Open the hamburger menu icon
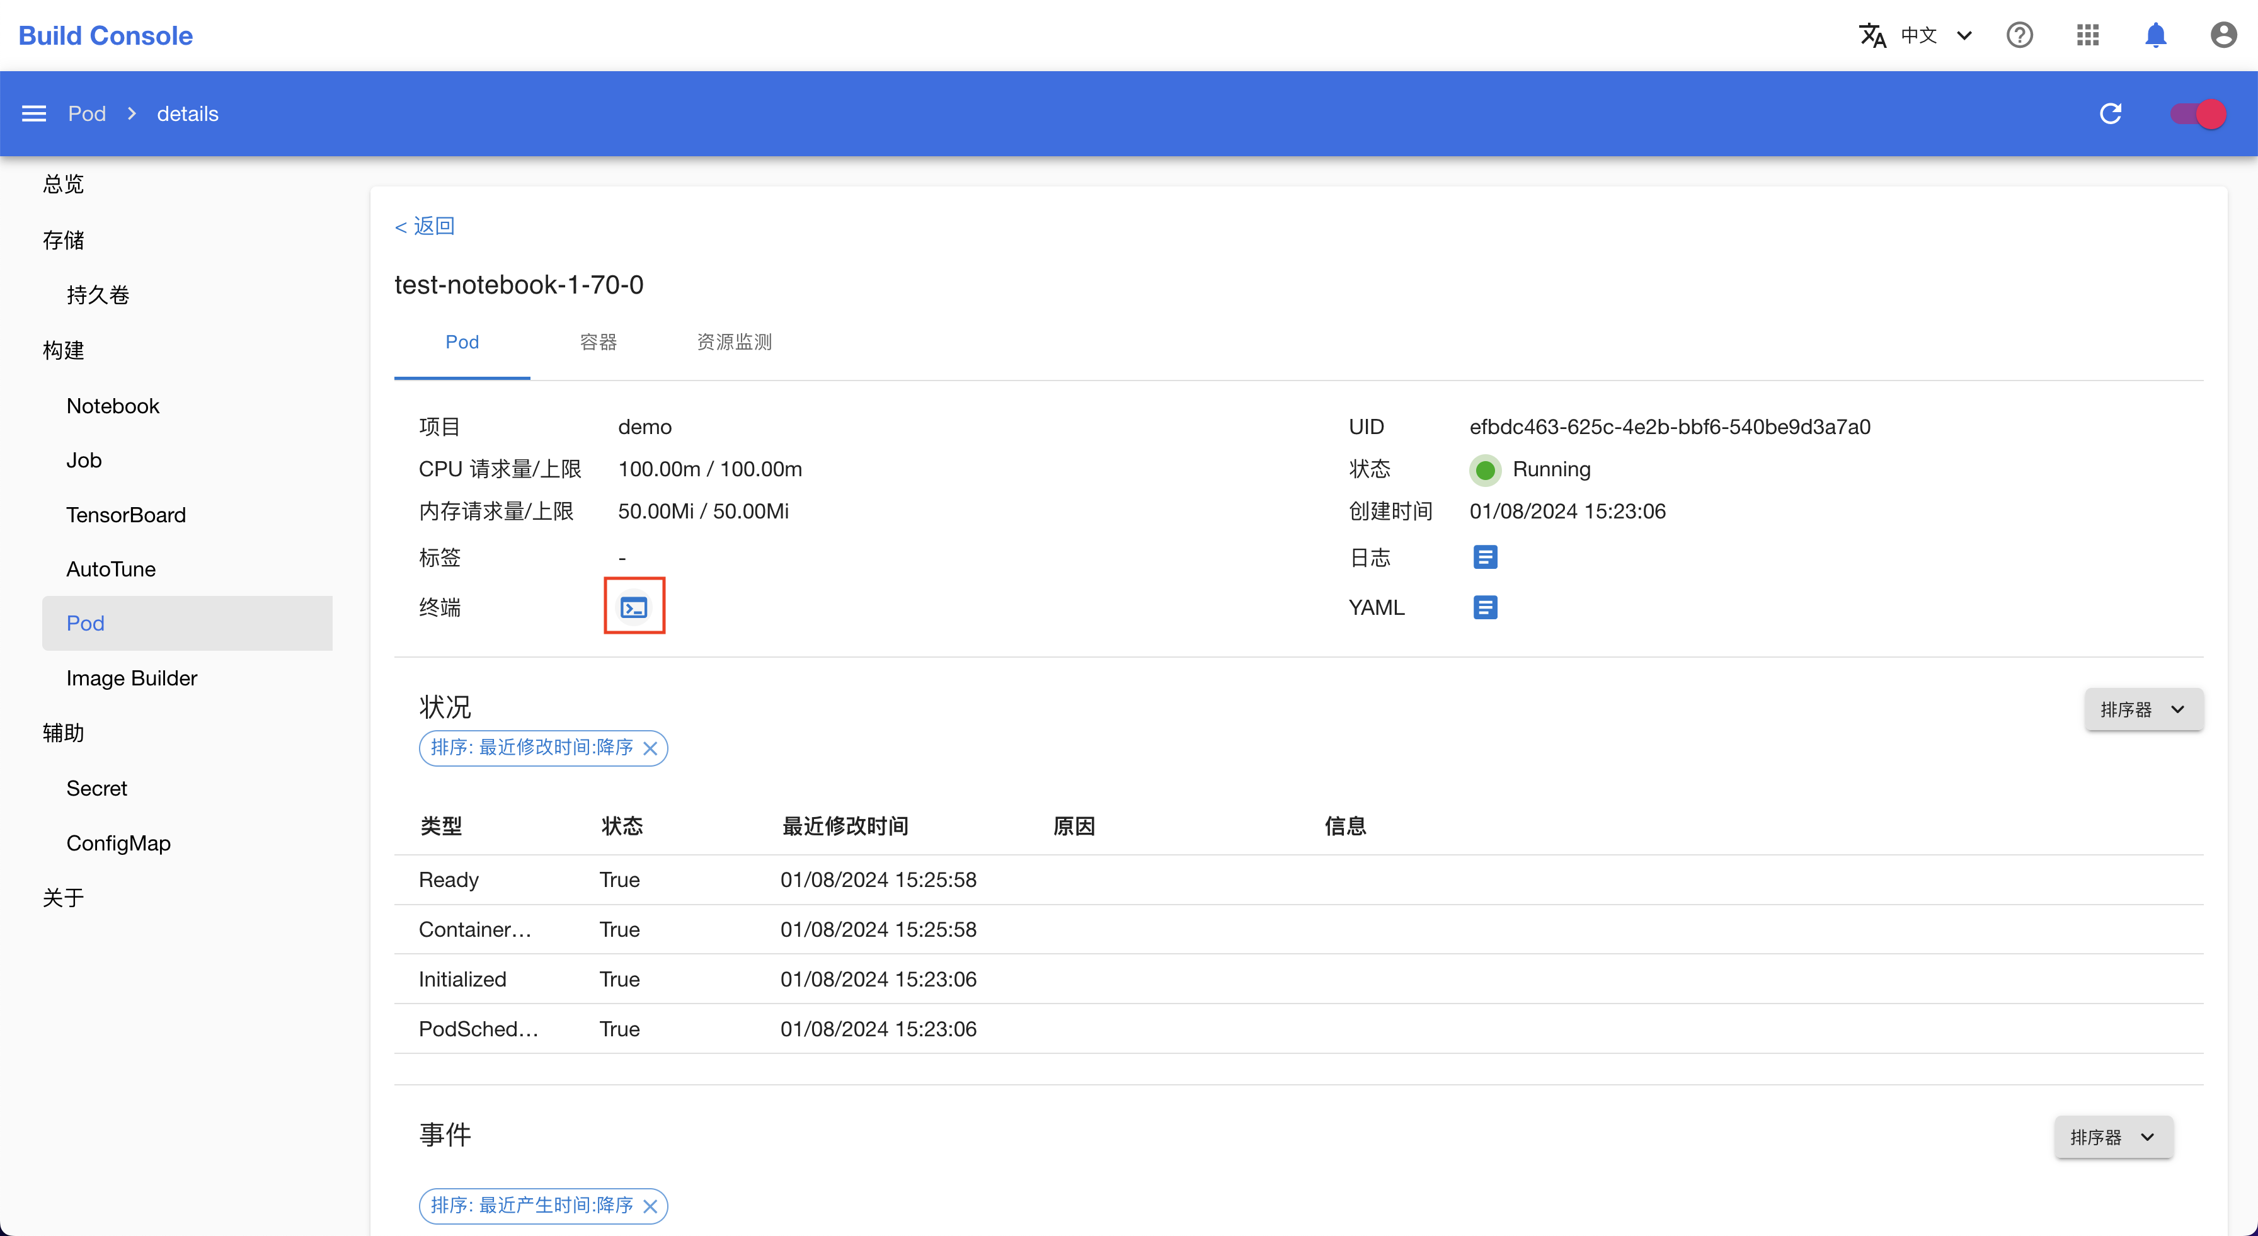This screenshot has width=2258, height=1236. pos(34,114)
